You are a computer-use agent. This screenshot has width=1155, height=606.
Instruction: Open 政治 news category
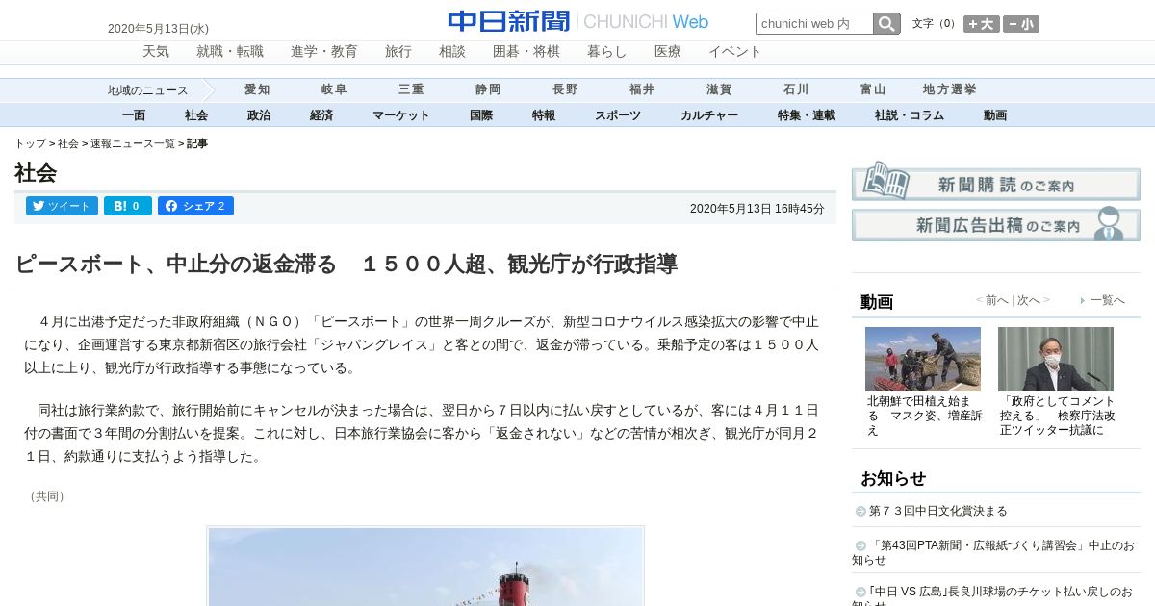259,115
